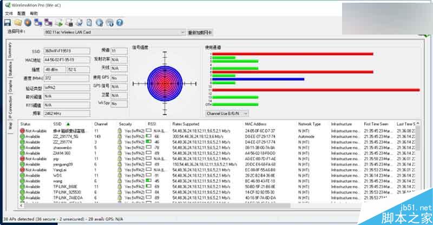433x225 pixels.
Task: Click the padlock icon in the WDS row
Action: click(120, 175)
